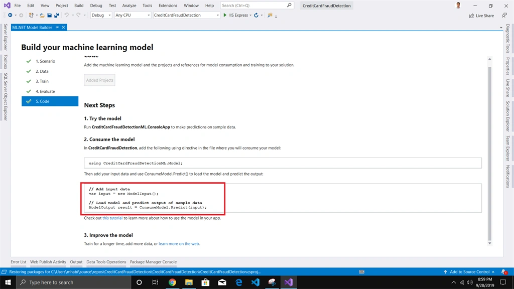The image size is (514, 289).
Task: Open the Any CPU platform dropdown
Action: coord(133,15)
